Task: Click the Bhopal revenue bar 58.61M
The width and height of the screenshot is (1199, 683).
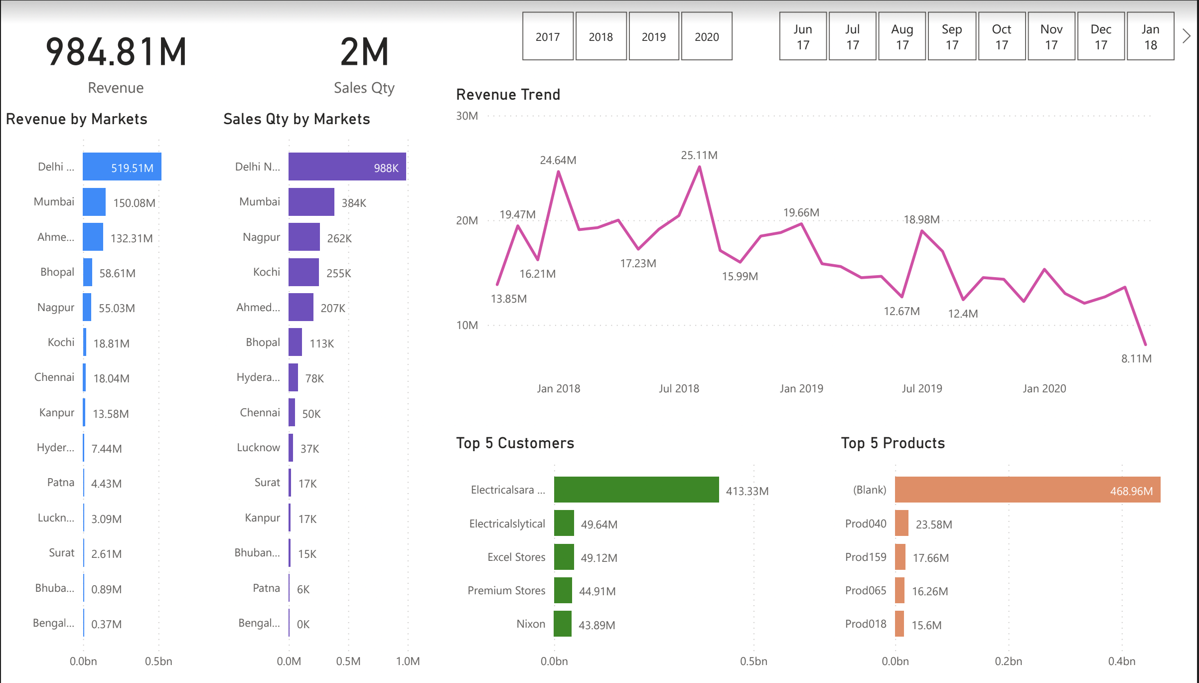Action: coord(88,272)
